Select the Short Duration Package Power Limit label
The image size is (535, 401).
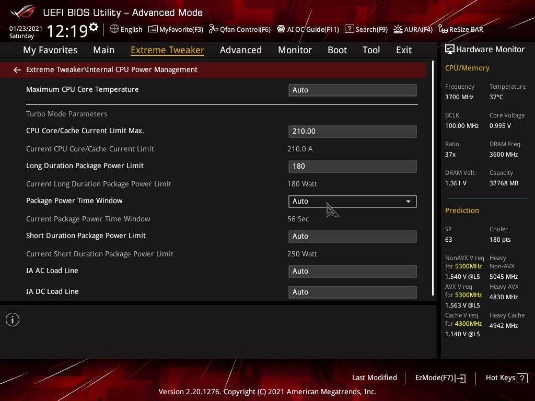pos(86,235)
